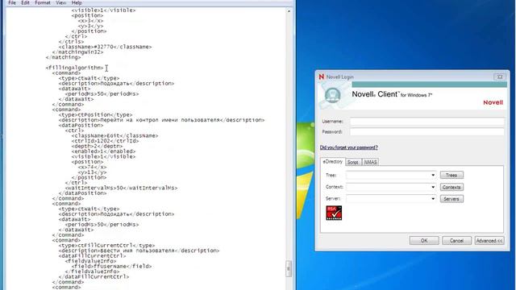Open the Help menu in Notepad
This screenshot has width=516, height=290.
point(77,2)
